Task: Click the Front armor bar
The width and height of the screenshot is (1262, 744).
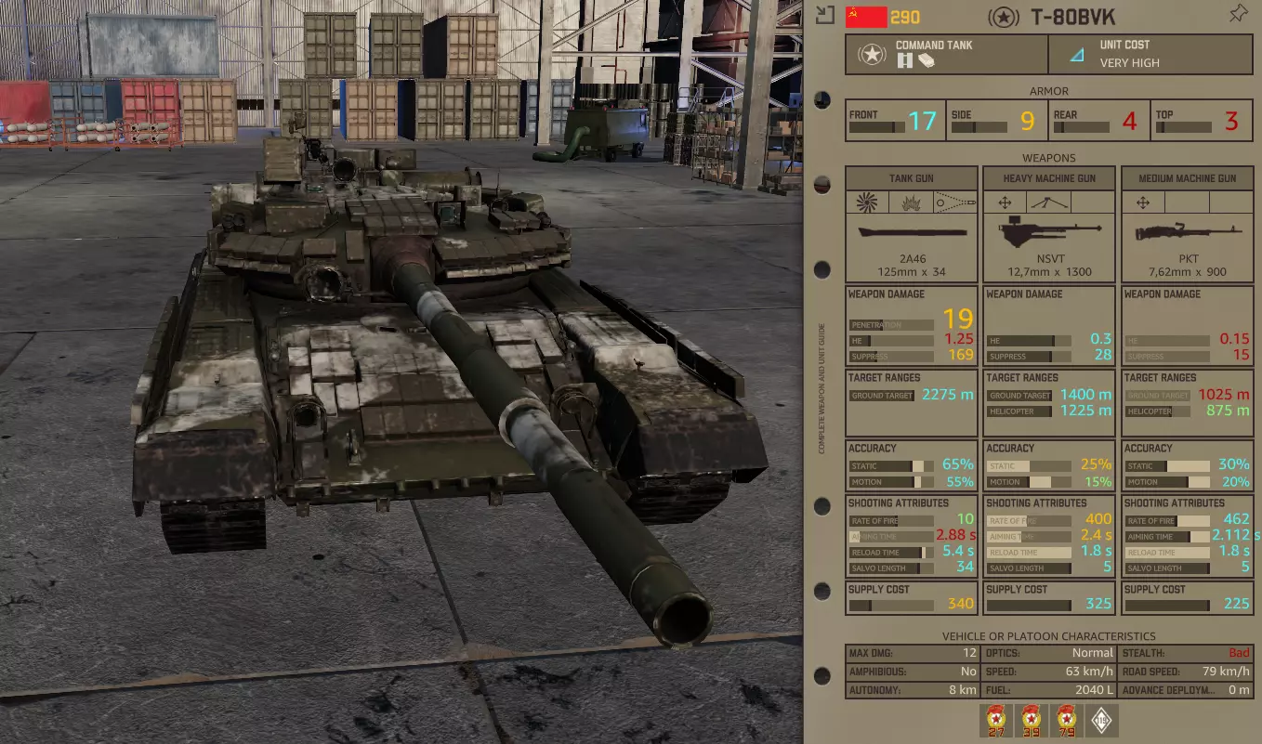Action: coord(876,127)
